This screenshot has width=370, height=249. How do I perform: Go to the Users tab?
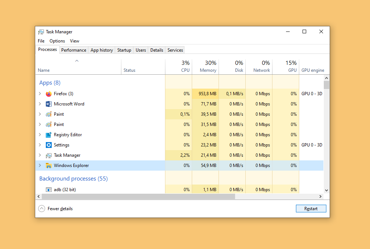(141, 50)
